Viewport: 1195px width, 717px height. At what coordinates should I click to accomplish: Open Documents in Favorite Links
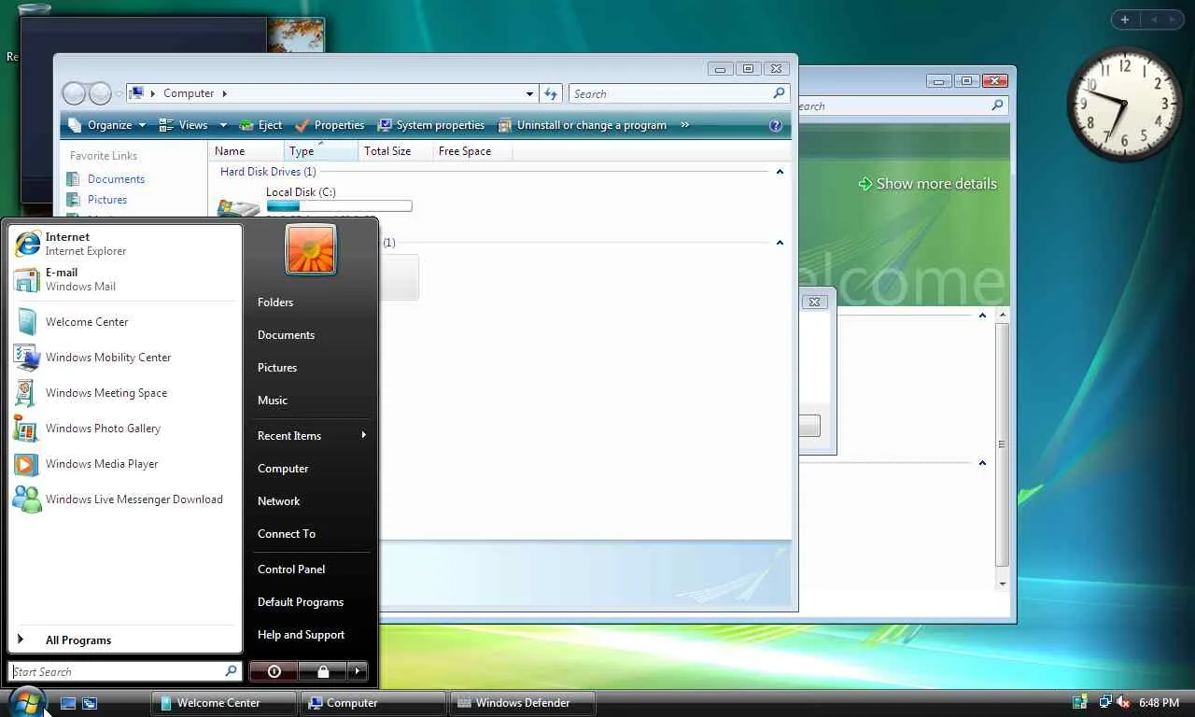[116, 179]
